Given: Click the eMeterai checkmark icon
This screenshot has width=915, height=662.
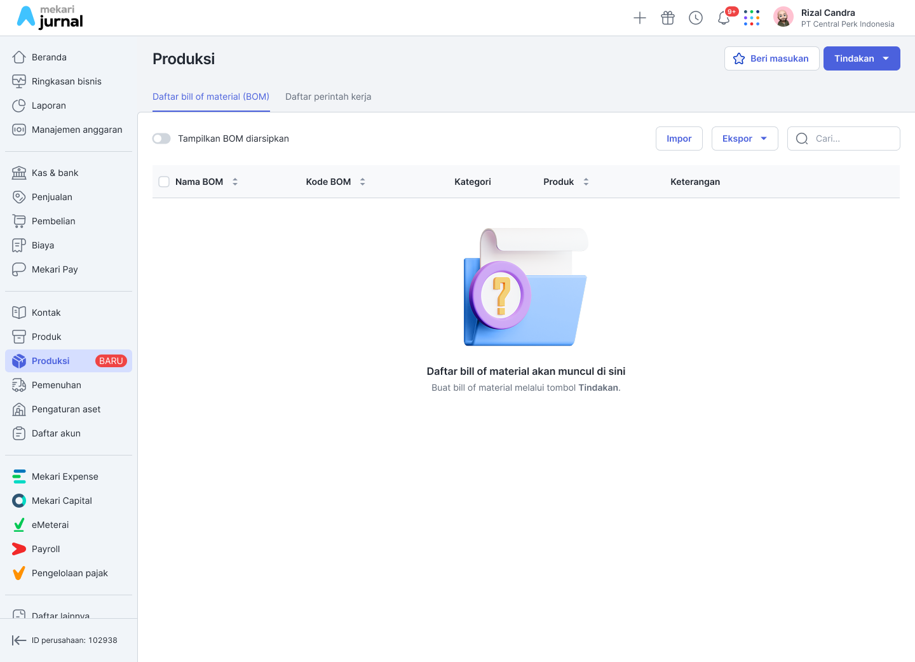Looking at the screenshot, I should [x=19, y=525].
